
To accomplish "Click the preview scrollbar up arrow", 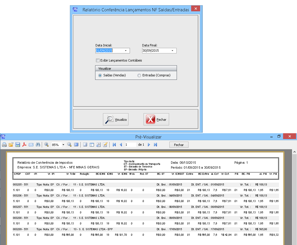I will 294,152.
